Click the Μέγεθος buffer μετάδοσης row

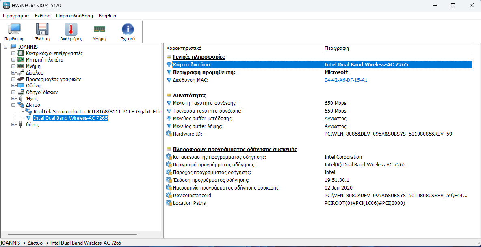(x=318, y=118)
